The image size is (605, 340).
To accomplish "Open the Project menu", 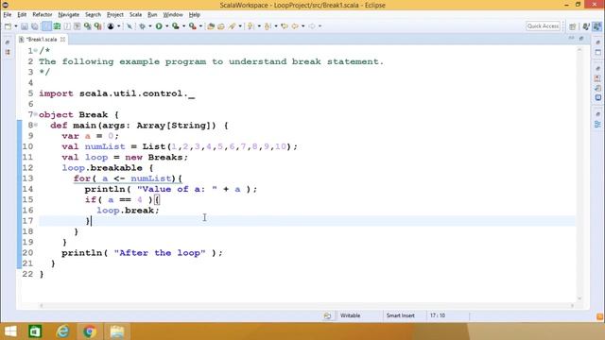I will click(115, 15).
